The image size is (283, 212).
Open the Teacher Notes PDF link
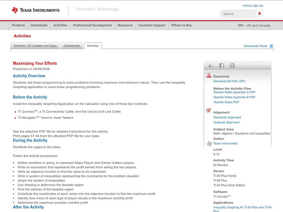tap(226, 102)
